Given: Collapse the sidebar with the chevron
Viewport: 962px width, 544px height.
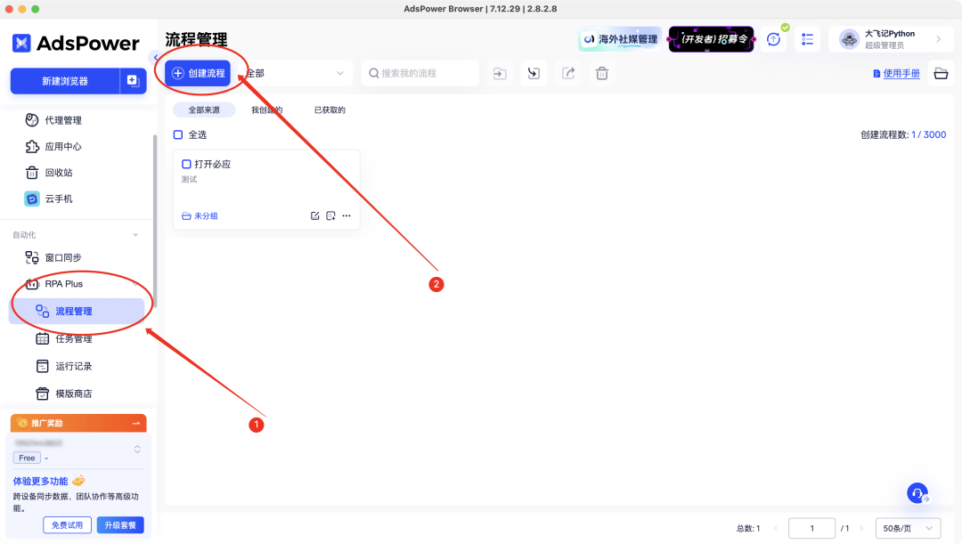Looking at the screenshot, I should pos(155,58).
